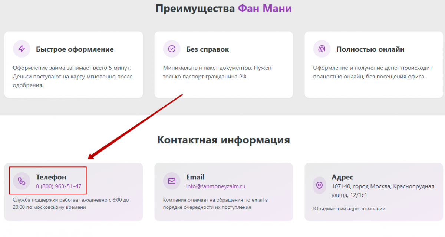The height and width of the screenshot is (237, 445).
Task: Select the Без справок card title
Action: (x=208, y=49)
